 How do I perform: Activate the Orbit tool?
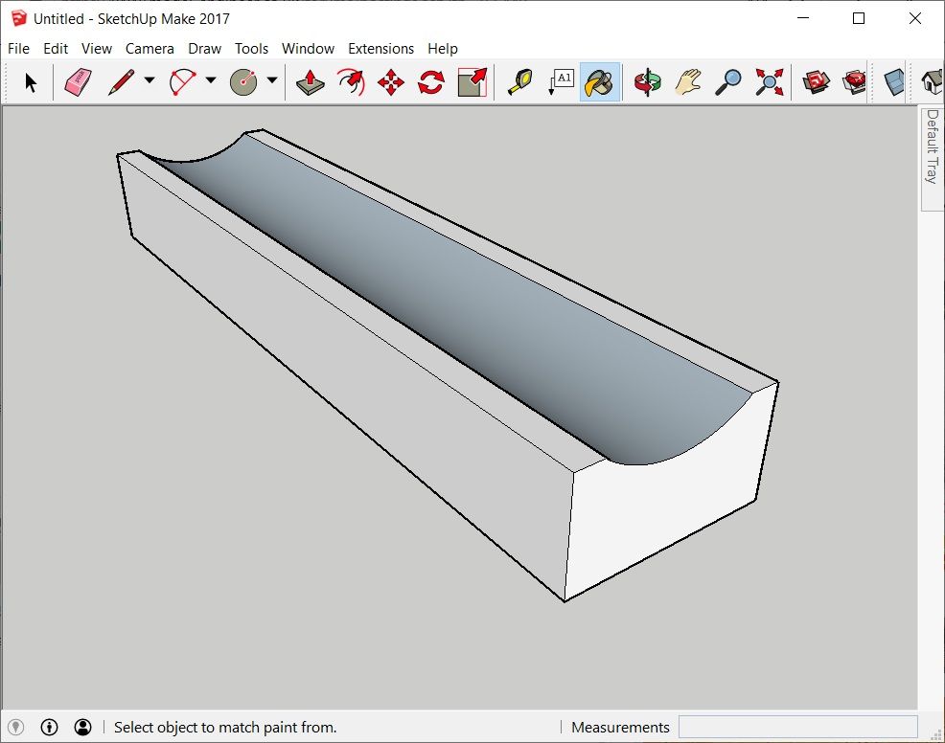tap(648, 82)
